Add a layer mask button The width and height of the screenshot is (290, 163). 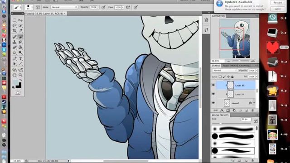[x=228, y=110]
